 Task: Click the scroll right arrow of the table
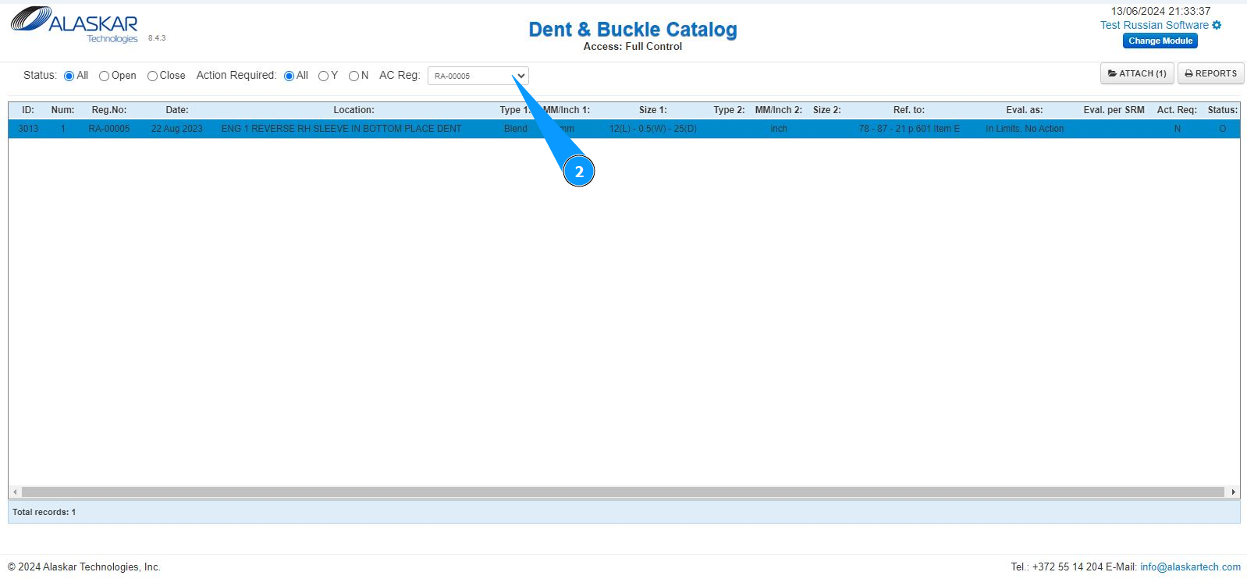1233,492
